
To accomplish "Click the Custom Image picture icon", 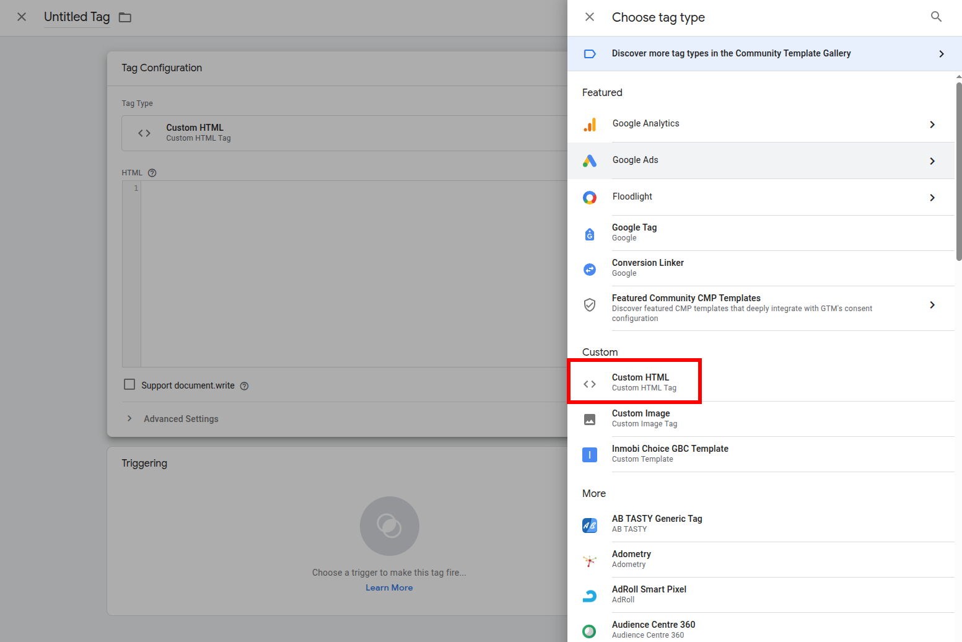I will tap(590, 420).
